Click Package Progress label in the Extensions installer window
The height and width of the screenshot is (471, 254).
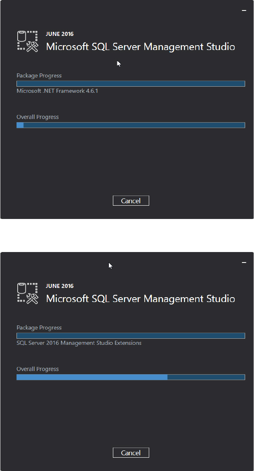click(39, 327)
